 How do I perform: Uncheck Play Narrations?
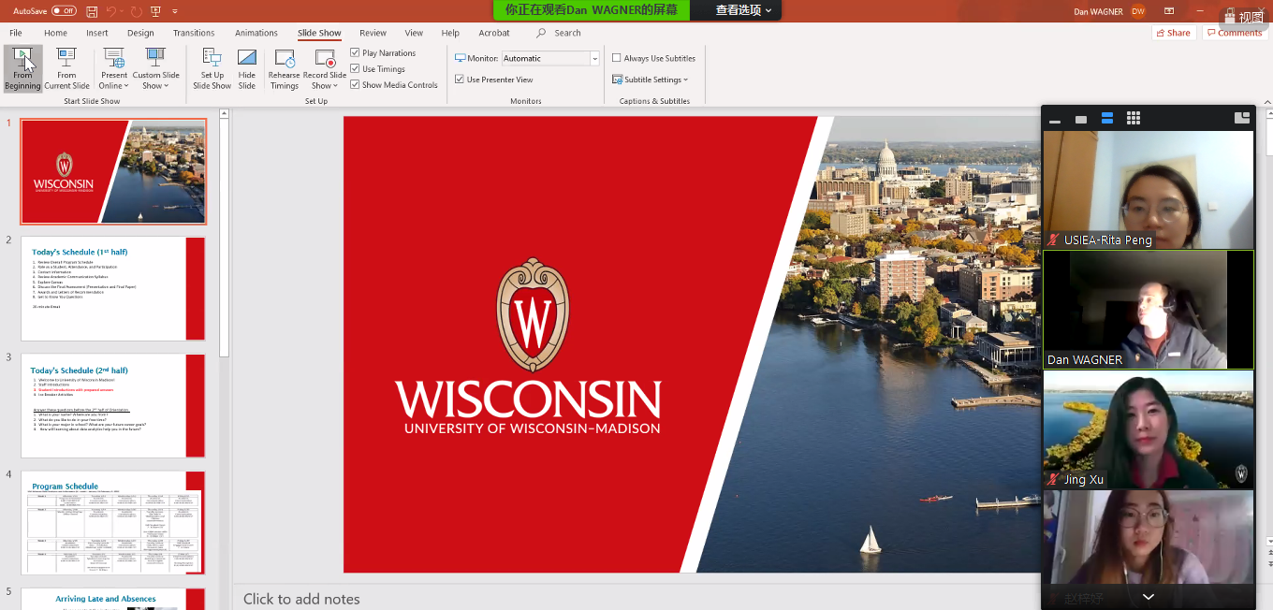(356, 53)
